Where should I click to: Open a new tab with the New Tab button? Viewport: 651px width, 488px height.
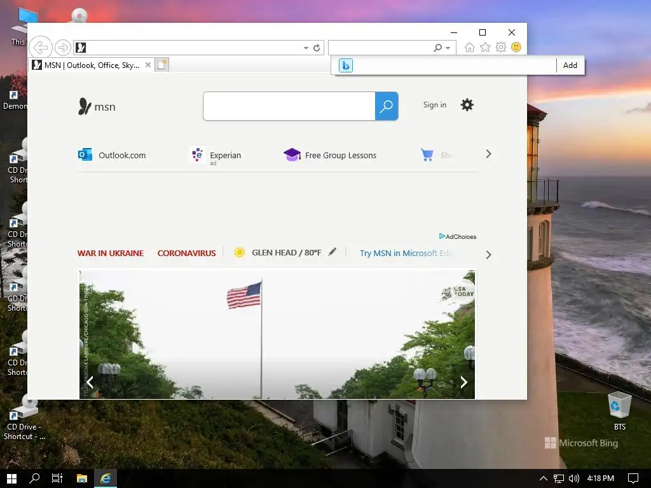tap(162, 65)
